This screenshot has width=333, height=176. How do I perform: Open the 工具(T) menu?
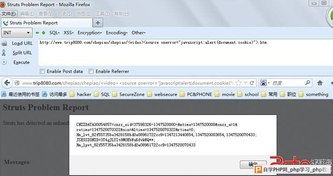tap(102, 14)
